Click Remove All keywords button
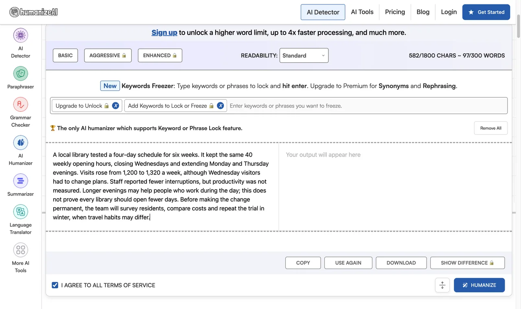 491,128
